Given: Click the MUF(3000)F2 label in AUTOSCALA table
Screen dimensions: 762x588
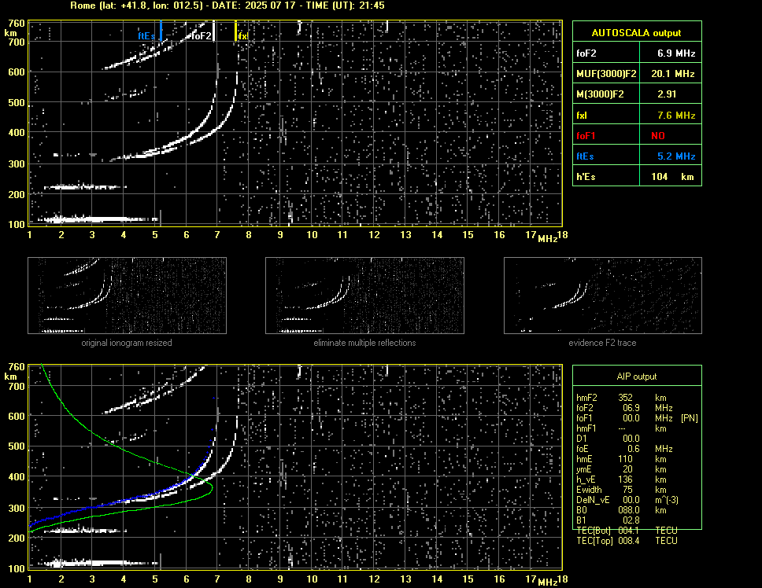Looking at the screenshot, I should 606,74.
